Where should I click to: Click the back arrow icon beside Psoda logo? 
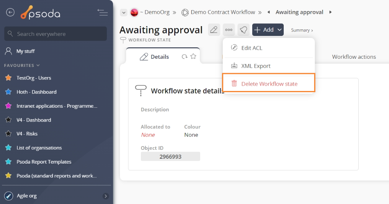[10, 13]
